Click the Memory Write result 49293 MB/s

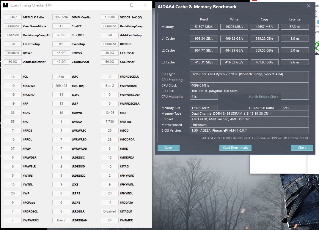pyautogui.click(x=234, y=27)
